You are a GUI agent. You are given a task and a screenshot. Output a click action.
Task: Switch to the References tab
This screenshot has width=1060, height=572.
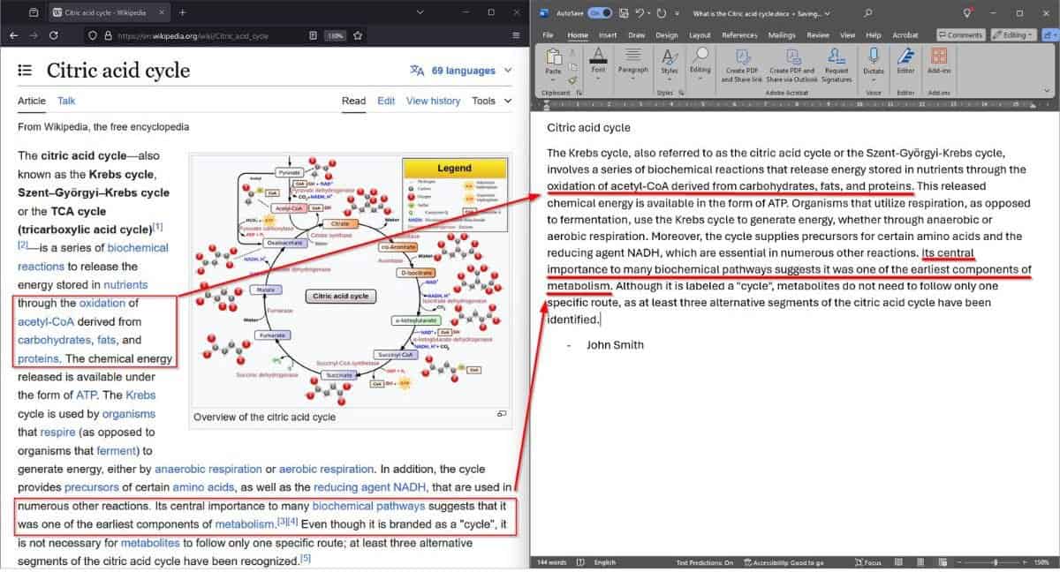click(x=739, y=35)
